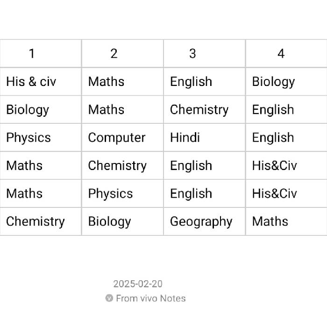Select the column 4 header cell

(286, 53)
